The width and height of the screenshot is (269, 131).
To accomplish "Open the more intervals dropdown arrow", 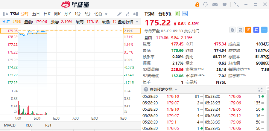I will pos(106,14).
